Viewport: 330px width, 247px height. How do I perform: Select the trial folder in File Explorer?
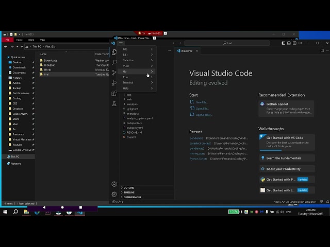46,74
